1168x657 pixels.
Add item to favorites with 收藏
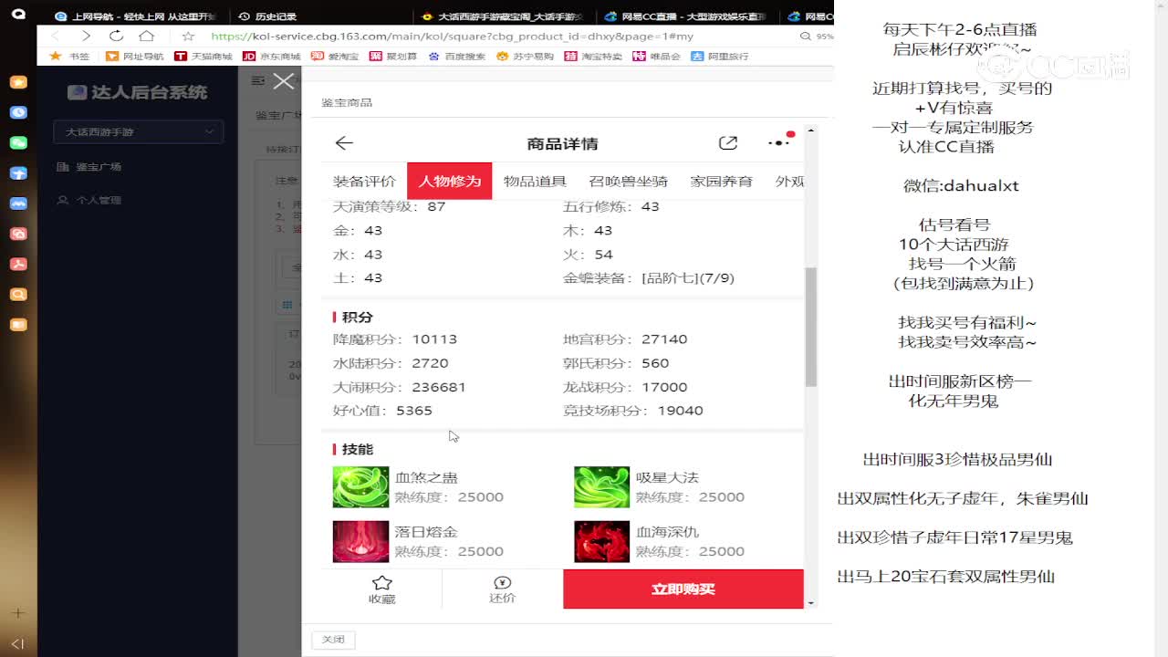381,589
